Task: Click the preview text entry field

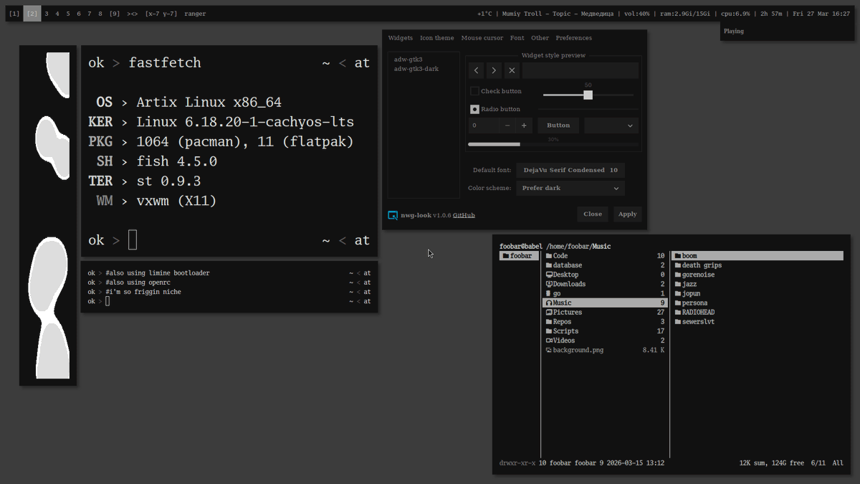Action: (x=580, y=70)
